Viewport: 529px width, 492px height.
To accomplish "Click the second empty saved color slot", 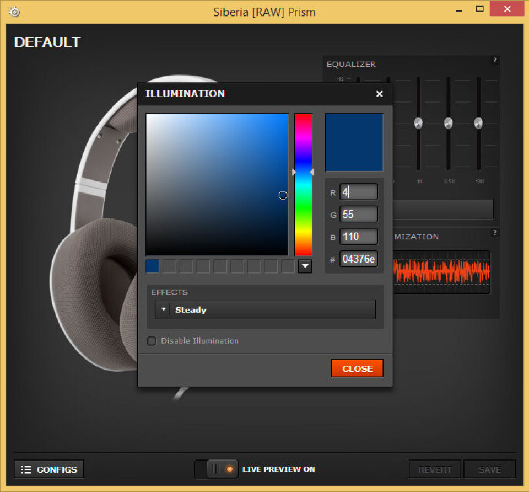I will (187, 266).
